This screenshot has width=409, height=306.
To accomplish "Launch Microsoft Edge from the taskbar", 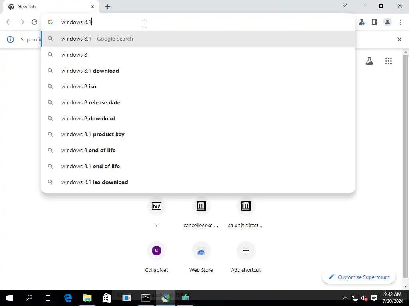I will tap(68, 298).
